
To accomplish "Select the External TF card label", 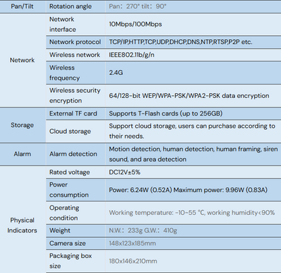I will coord(74,114).
